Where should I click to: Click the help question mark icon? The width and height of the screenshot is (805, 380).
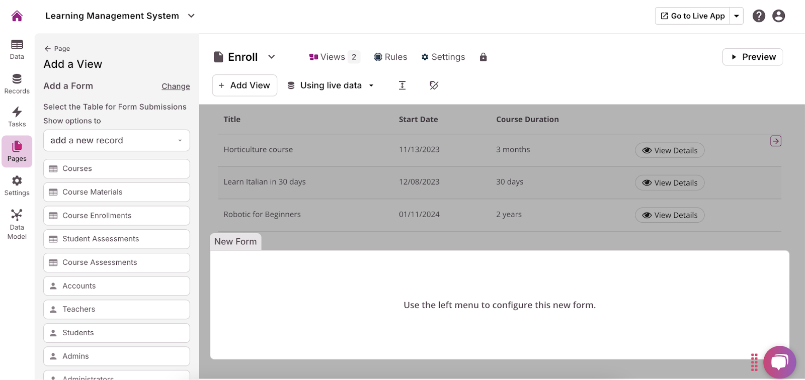click(x=759, y=16)
